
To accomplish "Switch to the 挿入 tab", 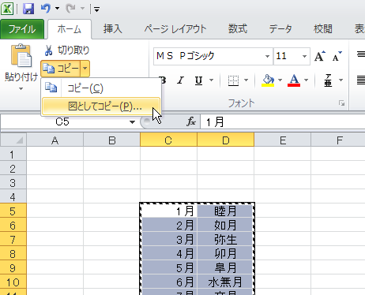I will pyautogui.click(x=113, y=29).
